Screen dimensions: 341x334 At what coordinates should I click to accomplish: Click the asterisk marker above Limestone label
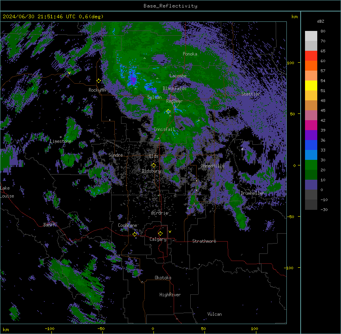coord(61,137)
